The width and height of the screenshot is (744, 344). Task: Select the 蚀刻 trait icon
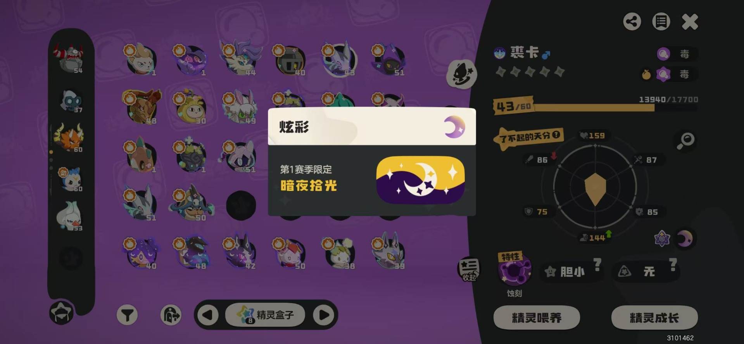514,271
